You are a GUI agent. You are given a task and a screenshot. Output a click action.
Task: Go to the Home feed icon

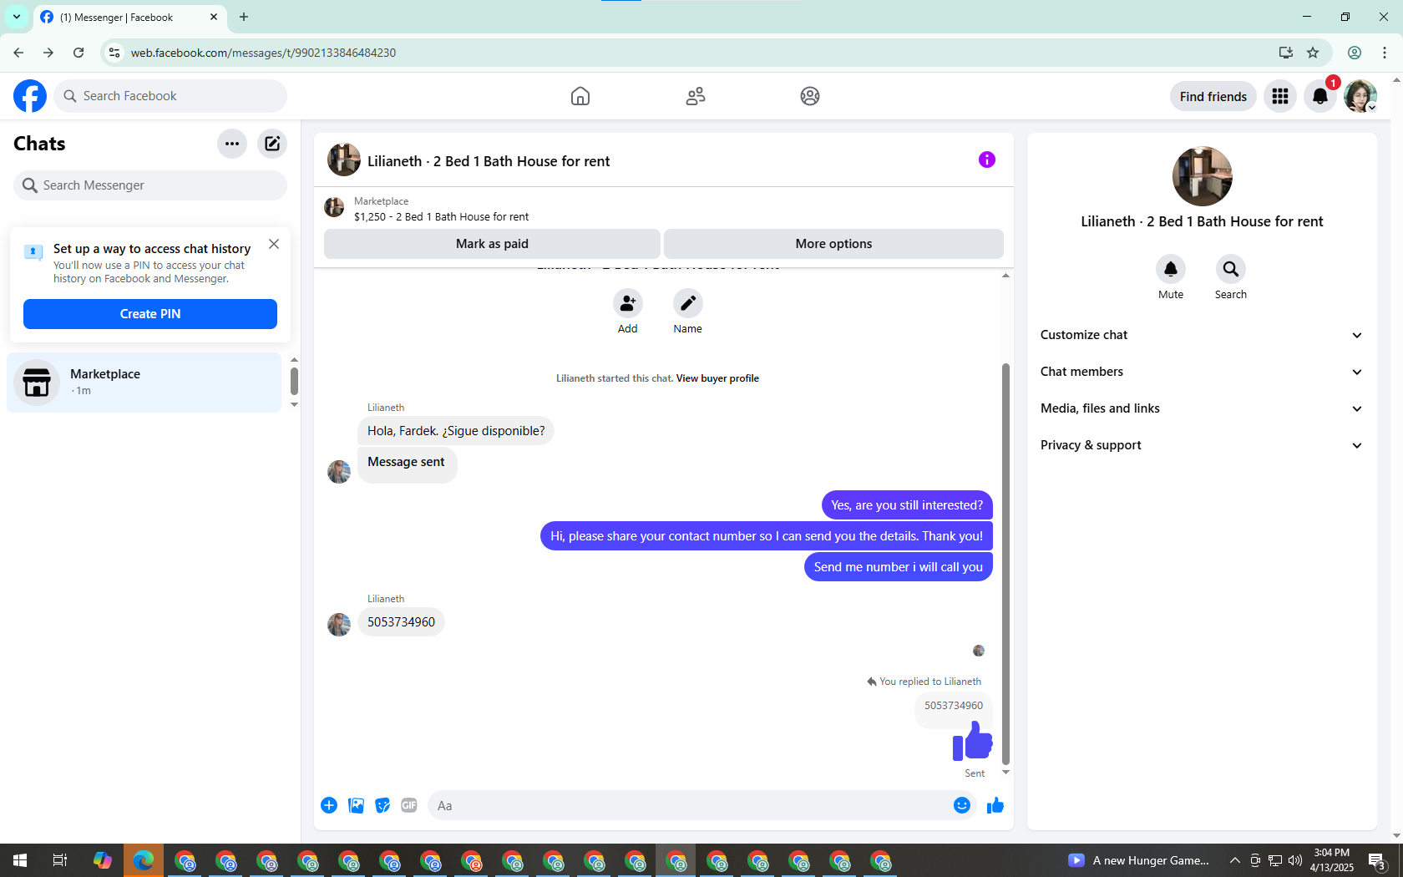(x=580, y=96)
